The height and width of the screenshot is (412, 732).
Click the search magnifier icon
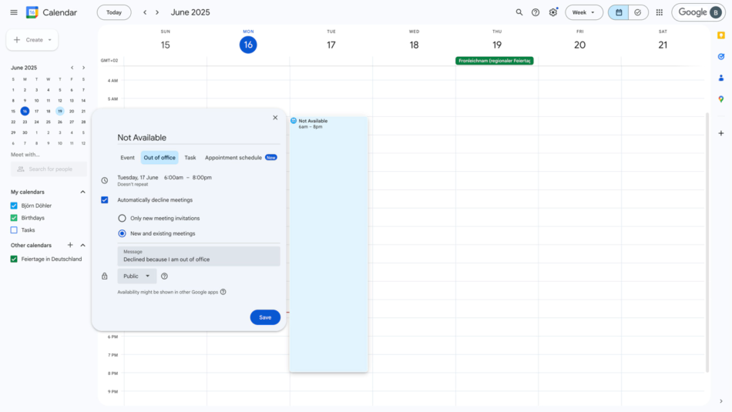click(x=519, y=12)
